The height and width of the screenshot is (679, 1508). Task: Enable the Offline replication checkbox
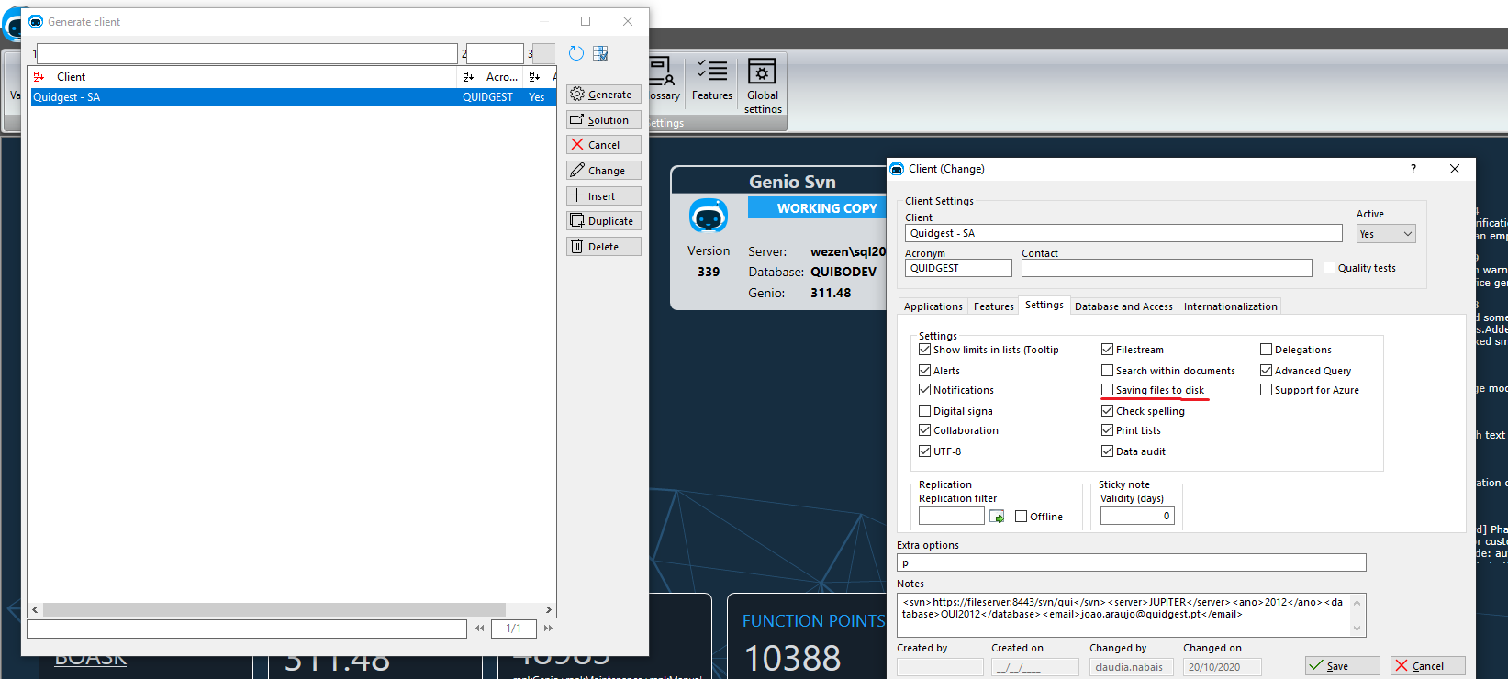click(1022, 517)
